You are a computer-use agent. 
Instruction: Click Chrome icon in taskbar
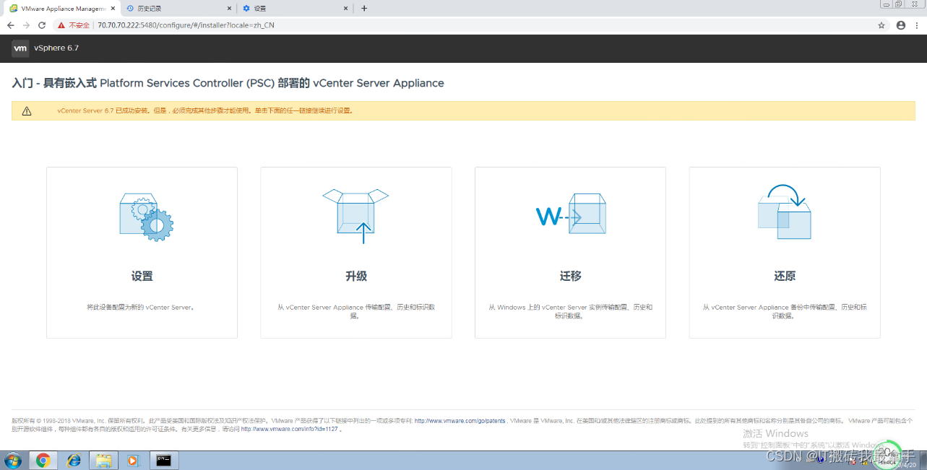[43, 460]
